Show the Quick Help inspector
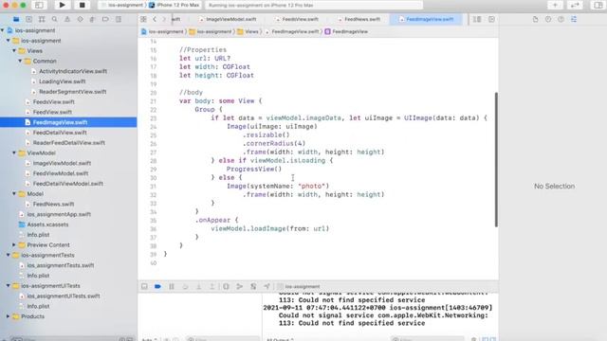This screenshot has height=341, width=607. click(561, 19)
